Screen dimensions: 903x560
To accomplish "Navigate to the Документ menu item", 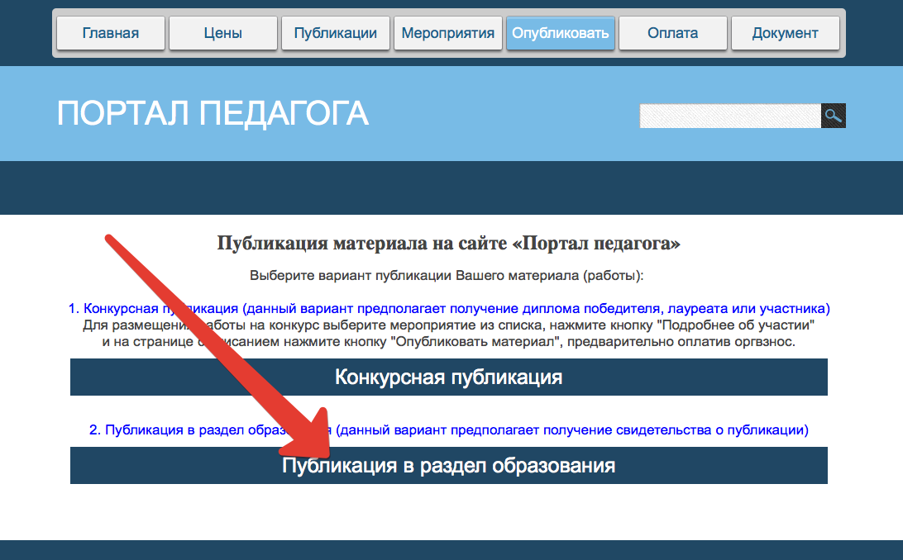I will tap(785, 34).
